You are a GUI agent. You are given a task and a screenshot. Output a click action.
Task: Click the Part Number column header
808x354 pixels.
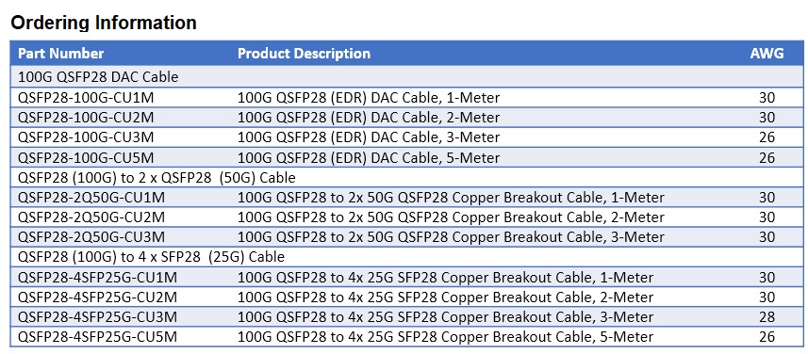[x=60, y=54]
